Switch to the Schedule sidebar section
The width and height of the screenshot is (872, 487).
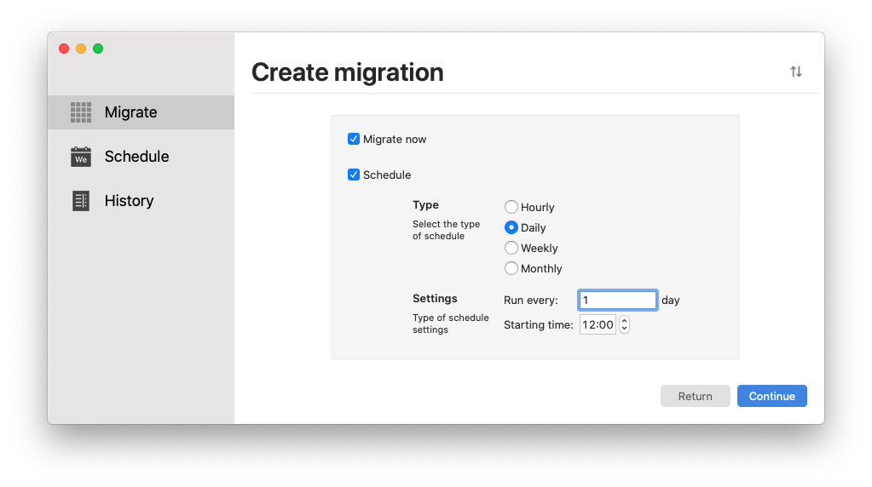(141, 157)
